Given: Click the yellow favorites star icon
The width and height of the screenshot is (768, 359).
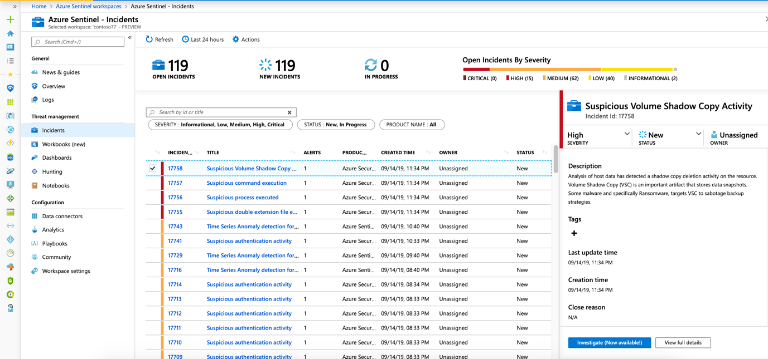Looking at the screenshot, I should click(10, 75).
